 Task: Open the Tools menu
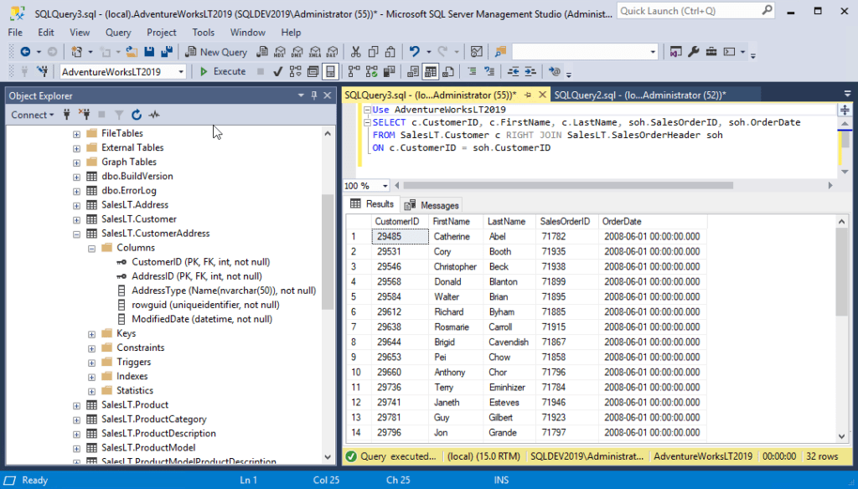[x=203, y=33]
